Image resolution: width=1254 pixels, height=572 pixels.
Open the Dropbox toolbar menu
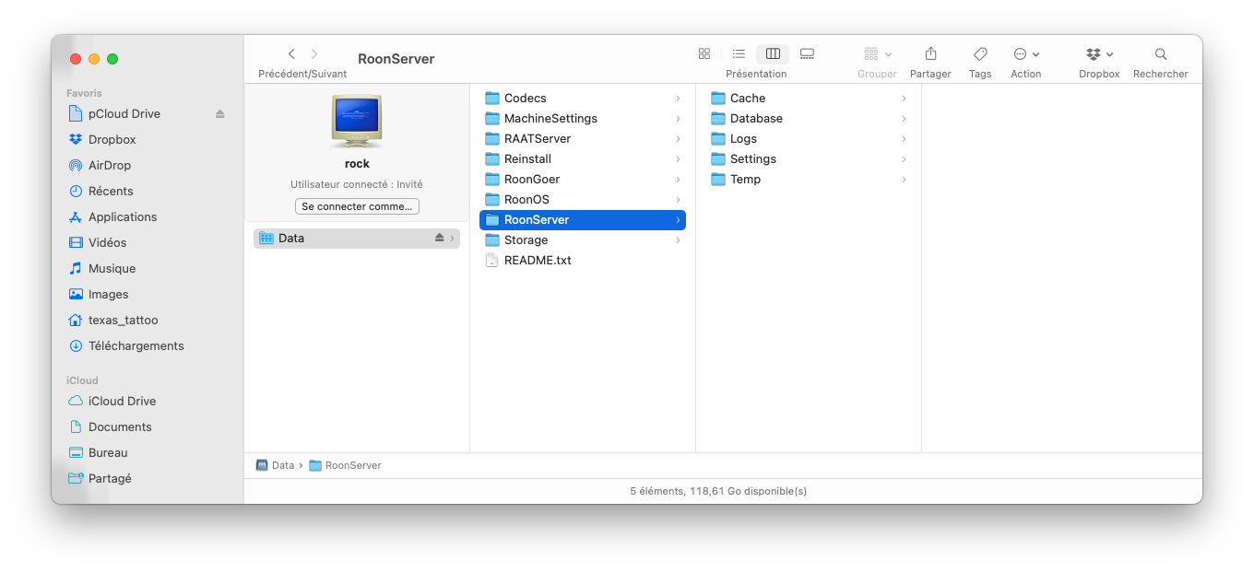click(x=1099, y=54)
